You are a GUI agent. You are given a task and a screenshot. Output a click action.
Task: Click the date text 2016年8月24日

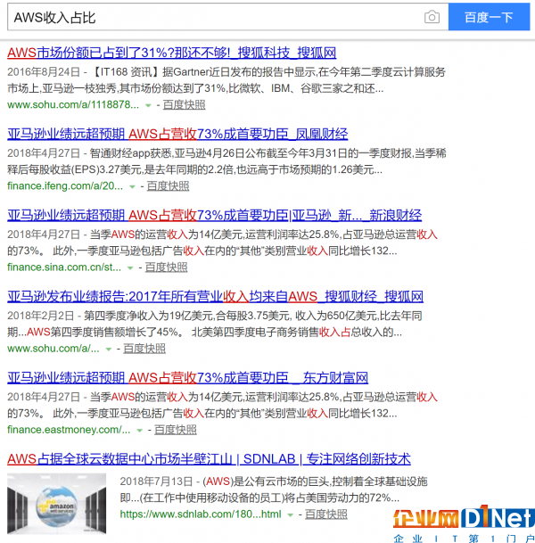tap(44, 72)
